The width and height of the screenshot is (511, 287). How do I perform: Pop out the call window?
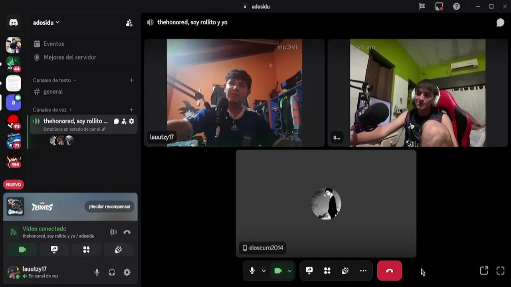point(484,271)
